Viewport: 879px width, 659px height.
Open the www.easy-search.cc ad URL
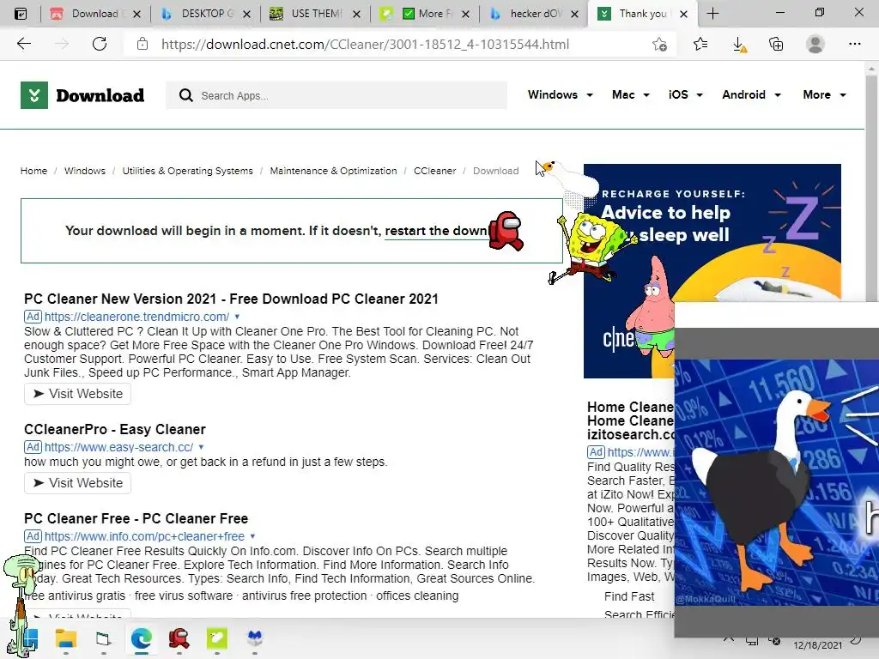click(x=118, y=447)
